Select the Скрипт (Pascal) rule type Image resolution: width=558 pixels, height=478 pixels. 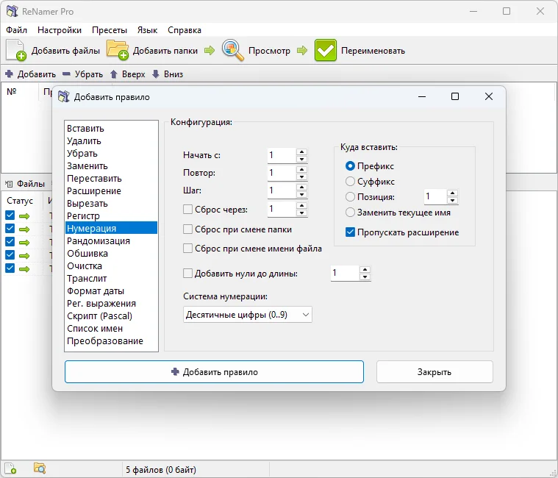(x=112, y=315)
